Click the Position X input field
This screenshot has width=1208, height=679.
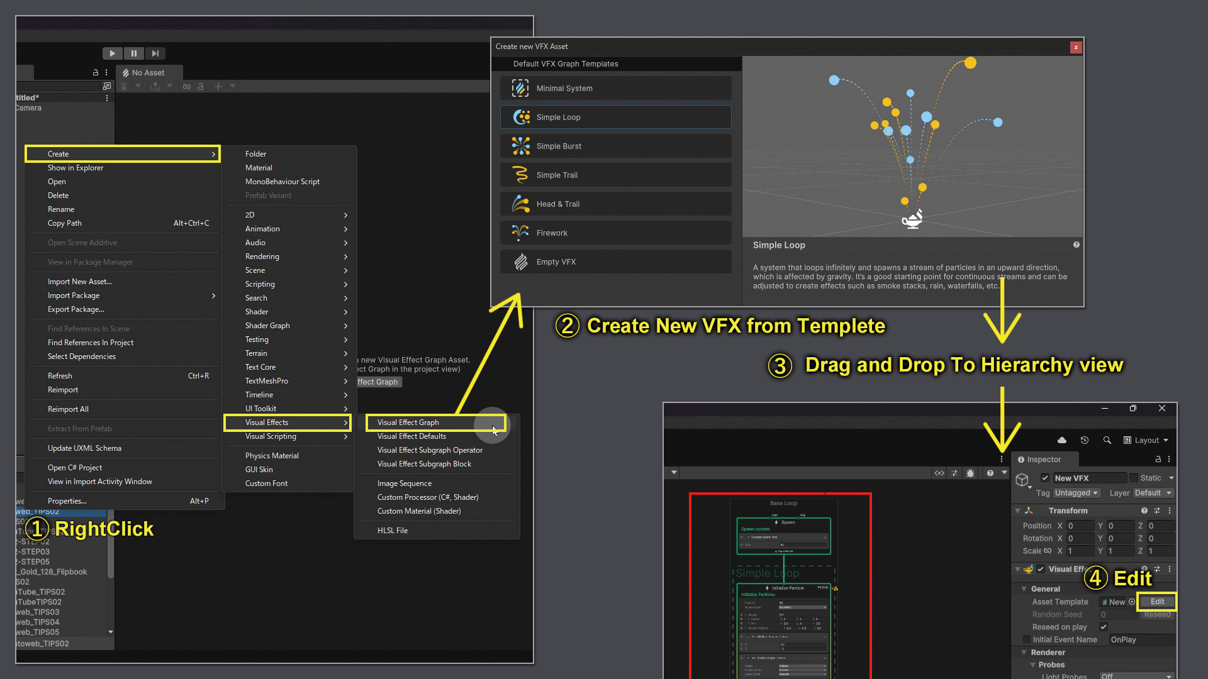pyautogui.click(x=1080, y=526)
